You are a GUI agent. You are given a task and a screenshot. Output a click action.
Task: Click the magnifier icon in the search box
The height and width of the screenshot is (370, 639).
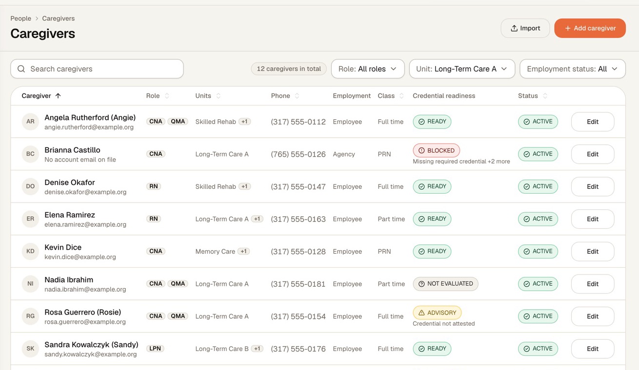[21, 69]
